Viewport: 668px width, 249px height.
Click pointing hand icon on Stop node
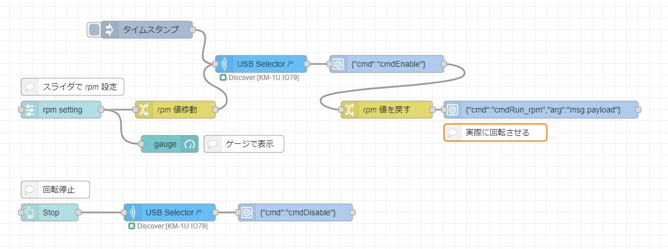29,212
